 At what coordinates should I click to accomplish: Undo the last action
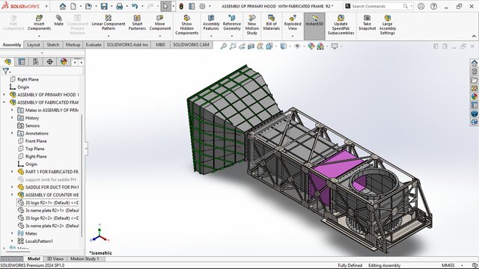coord(135,6)
